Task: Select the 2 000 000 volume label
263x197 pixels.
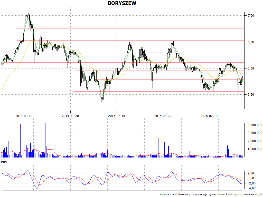Action: (255, 141)
